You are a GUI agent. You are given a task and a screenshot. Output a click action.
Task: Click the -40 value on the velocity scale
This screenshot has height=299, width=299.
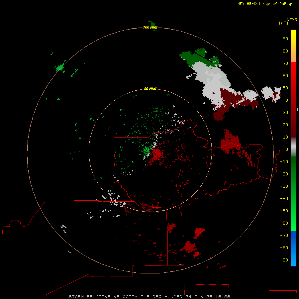tap(284, 199)
